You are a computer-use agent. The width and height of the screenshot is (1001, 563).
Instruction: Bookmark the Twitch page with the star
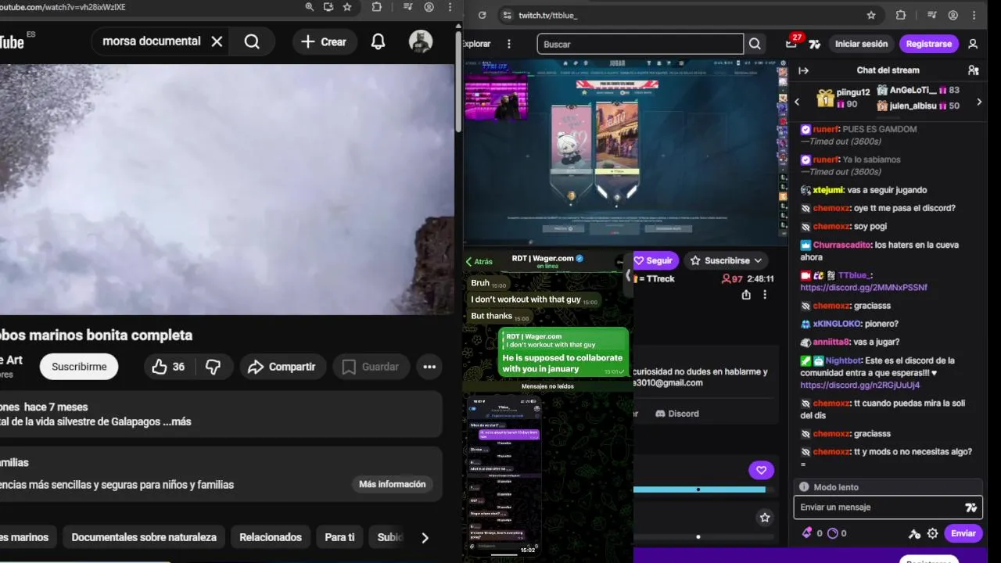click(x=871, y=15)
